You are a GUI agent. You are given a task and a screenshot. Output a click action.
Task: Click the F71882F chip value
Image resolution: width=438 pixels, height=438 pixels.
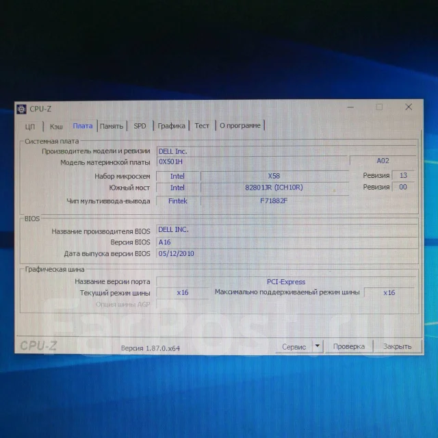pos(274,201)
